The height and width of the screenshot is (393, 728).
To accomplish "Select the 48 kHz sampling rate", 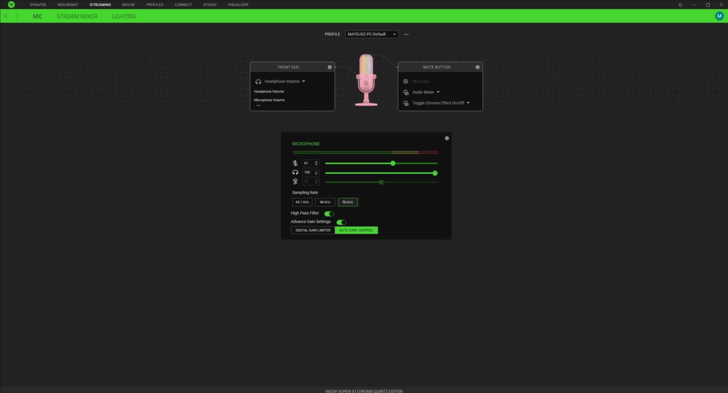I will [x=325, y=202].
